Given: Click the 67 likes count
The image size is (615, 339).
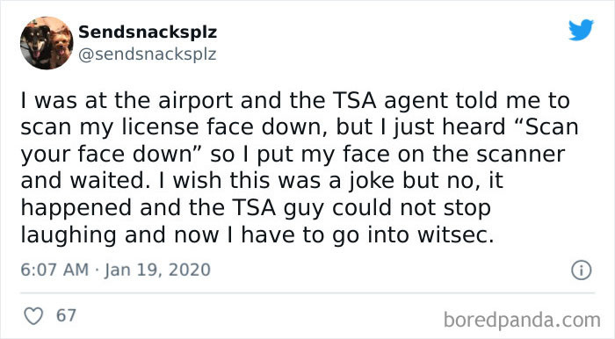Looking at the screenshot, I should click(66, 315).
